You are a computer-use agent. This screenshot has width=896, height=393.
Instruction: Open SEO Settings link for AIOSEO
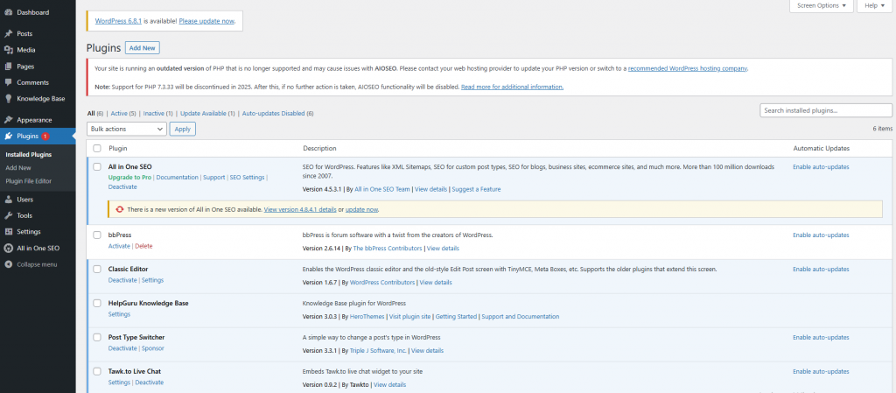click(x=248, y=178)
